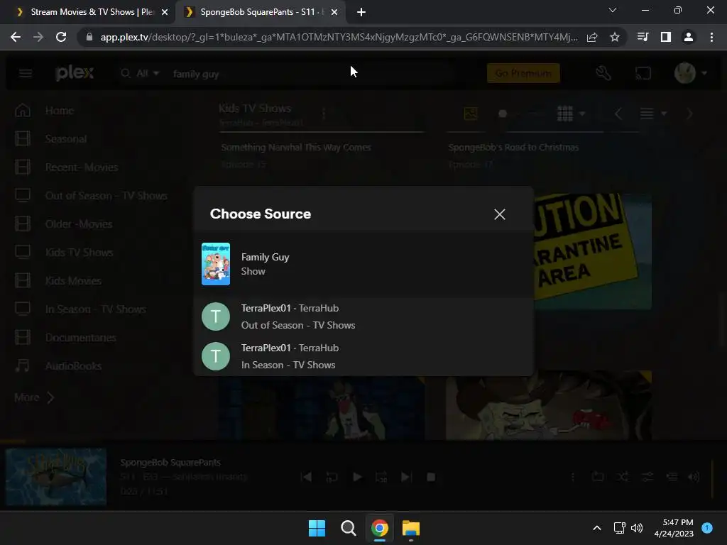727x545 pixels.
Task: Skip forward 30 seconds in player
Action: tap(381, 477)
